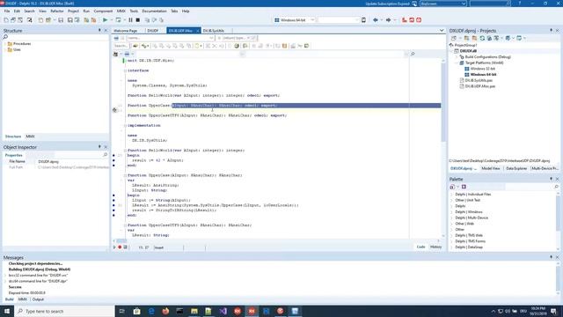Switch to the Output tab in Messages
Image resolution: width=563 pixels, height=317 pixels.
(x=38, y=299)
